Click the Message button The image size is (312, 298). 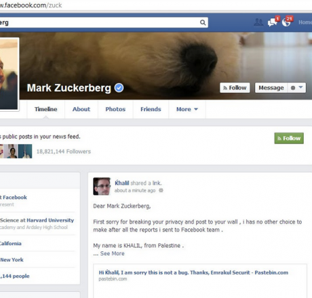[271, 88]
